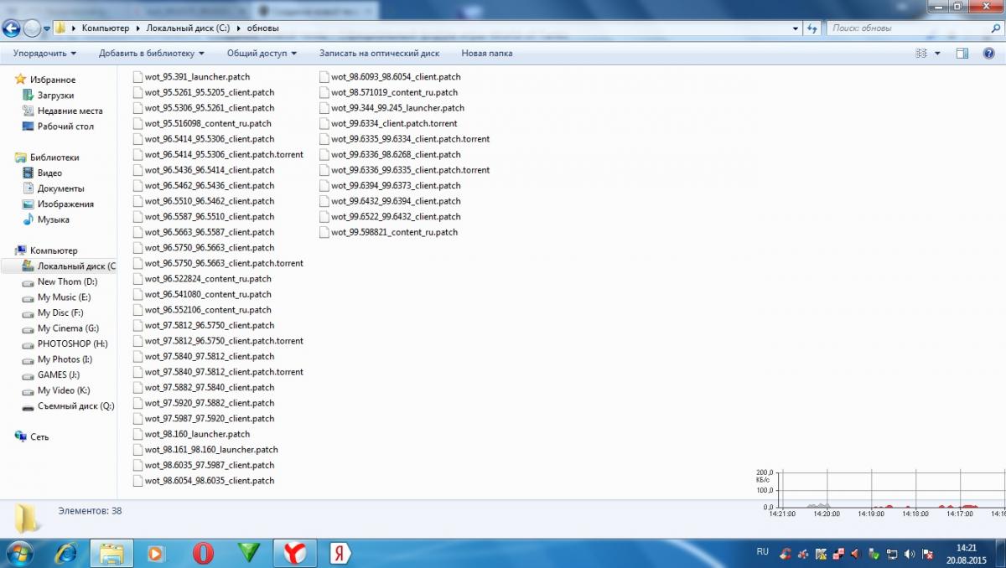This screenshot has height=568, width=1006.
Task: Open Съемный диск (Q:)
Action: pyautogui.click(x=75, y=406)
